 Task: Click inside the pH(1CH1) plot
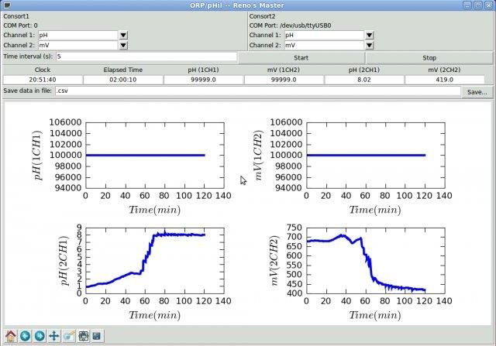pos(155,155)
